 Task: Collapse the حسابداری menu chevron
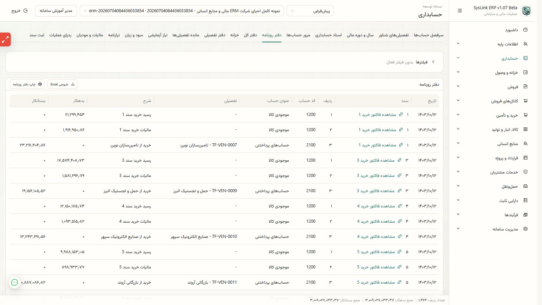tap(458, 58)
